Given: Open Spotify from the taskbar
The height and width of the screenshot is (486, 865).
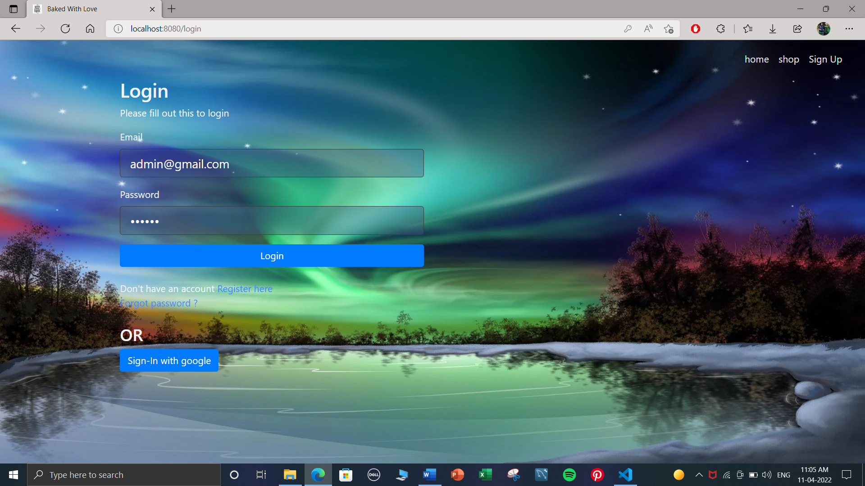Looking at the screenshot, I should tap(569, 475).
